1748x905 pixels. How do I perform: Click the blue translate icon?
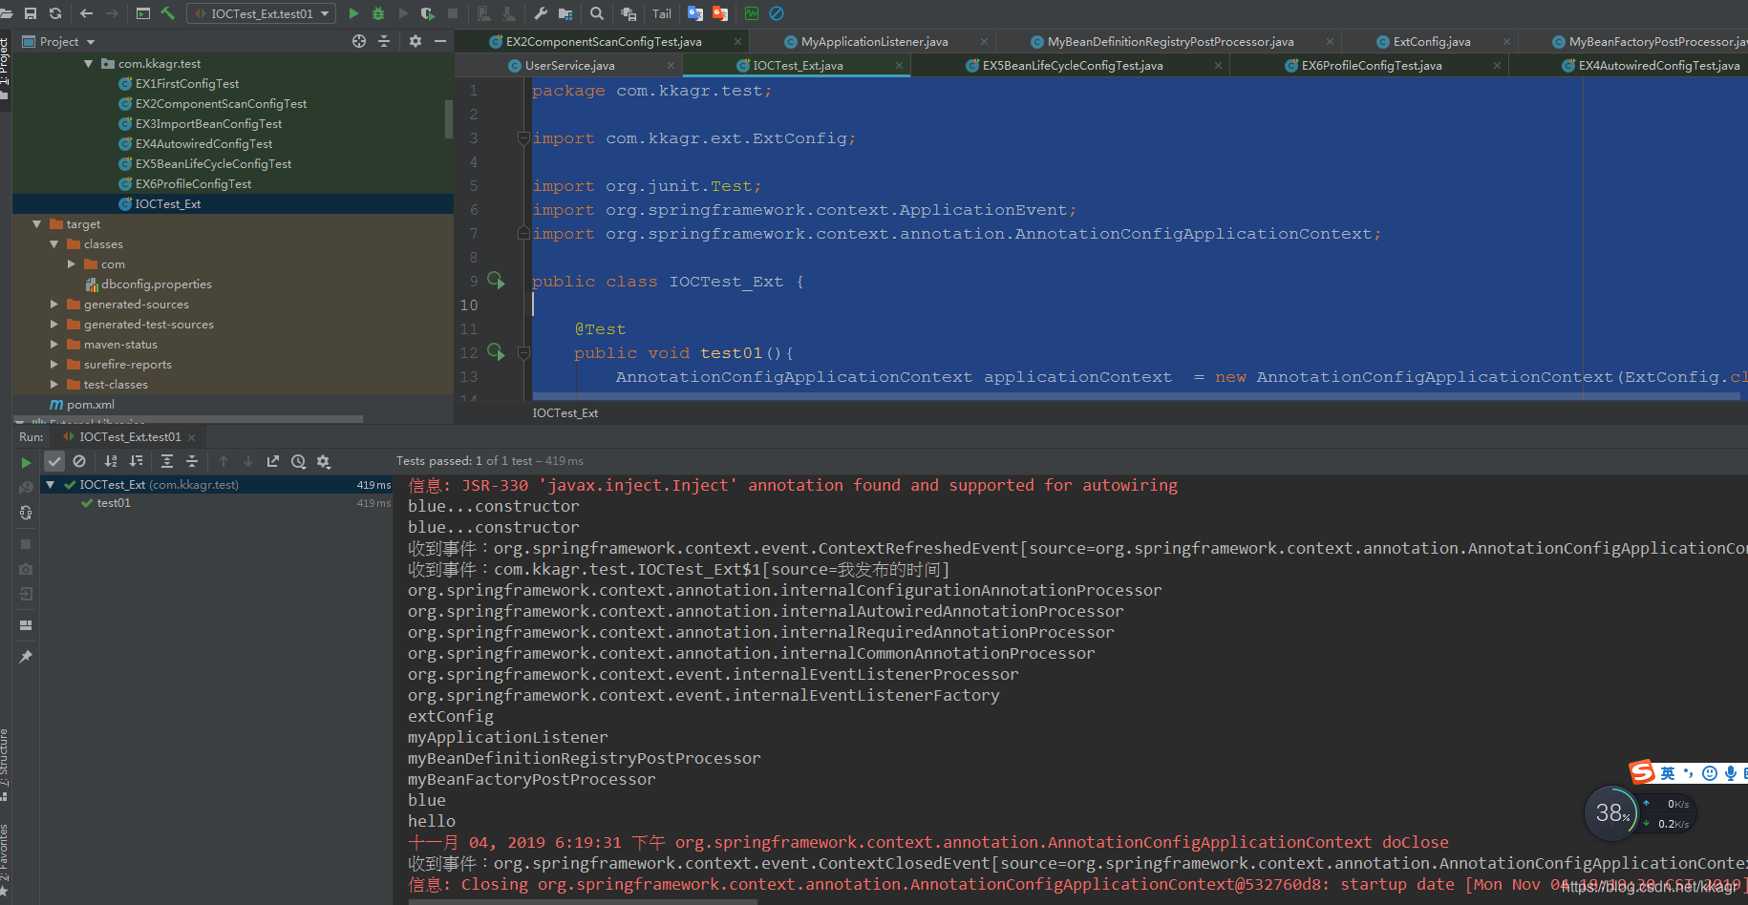(x=695, y=13)
